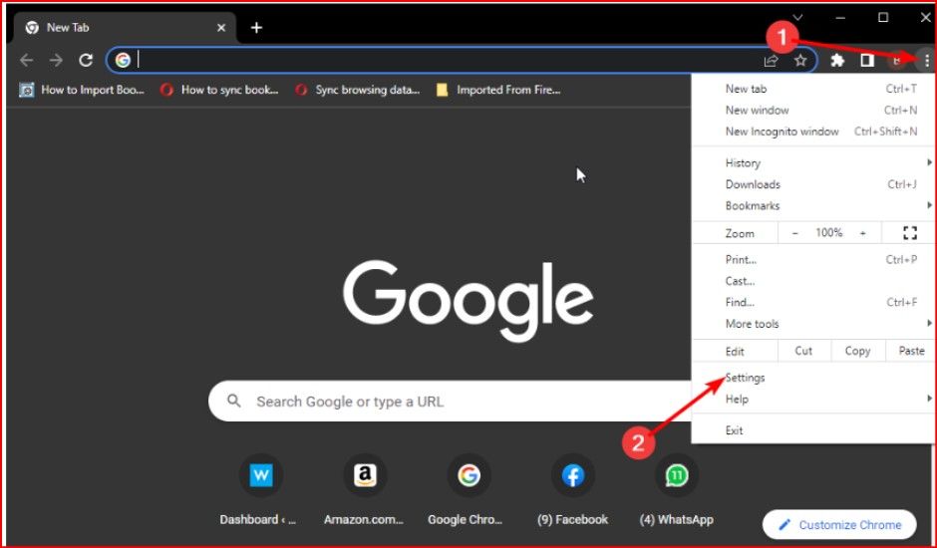Image resolution: width=937 pixels, height=548 pixels.
Task: Enter fullscreen via zoom row icon
Action: point(909,233)
